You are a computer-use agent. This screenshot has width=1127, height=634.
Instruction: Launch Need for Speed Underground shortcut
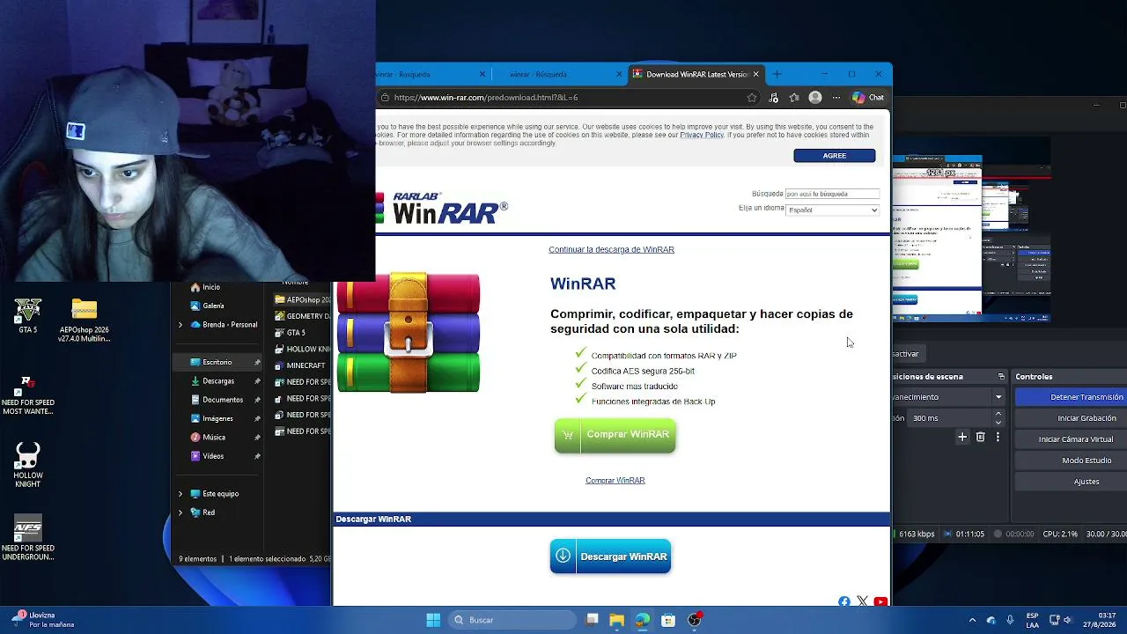(x=28, y=537)
